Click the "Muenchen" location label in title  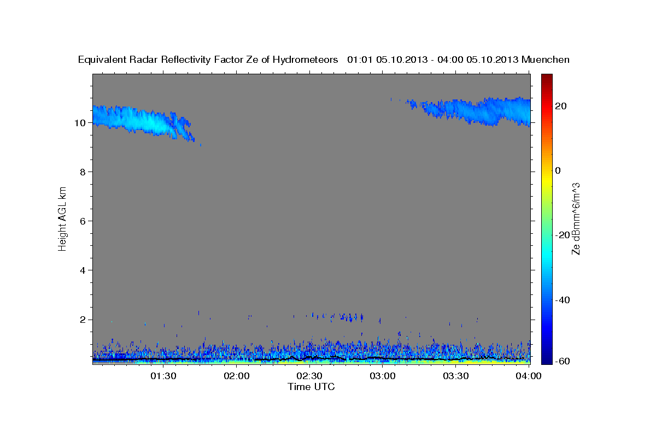546,60
